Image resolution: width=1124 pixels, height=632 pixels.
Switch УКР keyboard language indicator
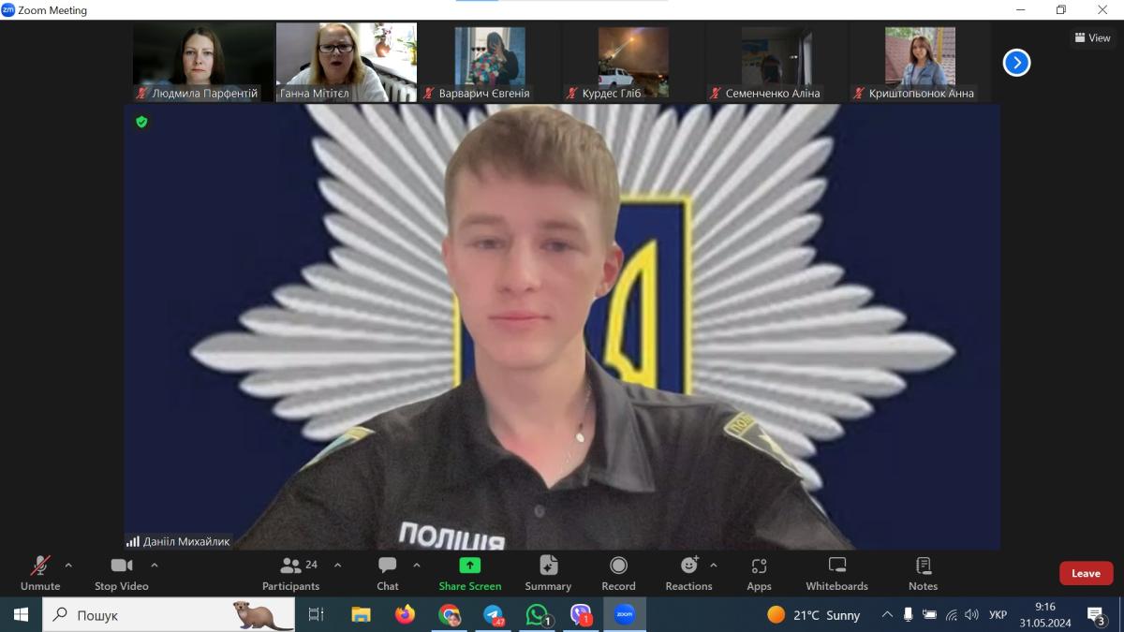[998, 614]
